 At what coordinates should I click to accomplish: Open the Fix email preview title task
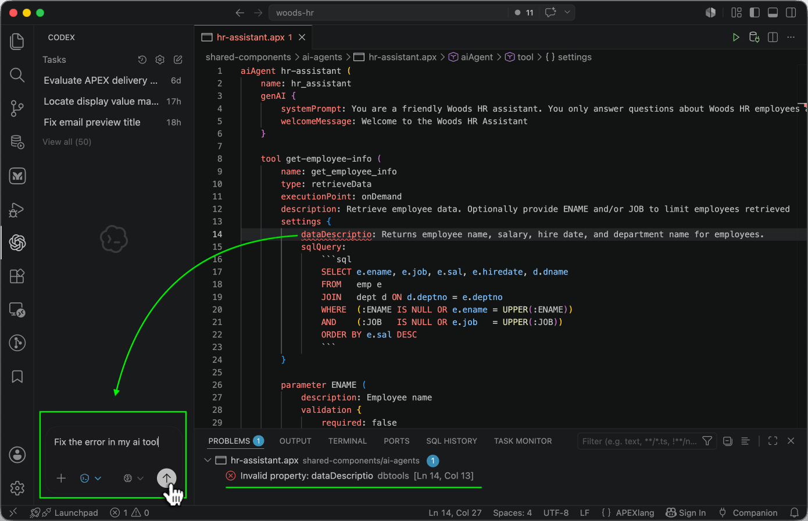(x=112, y=122)
